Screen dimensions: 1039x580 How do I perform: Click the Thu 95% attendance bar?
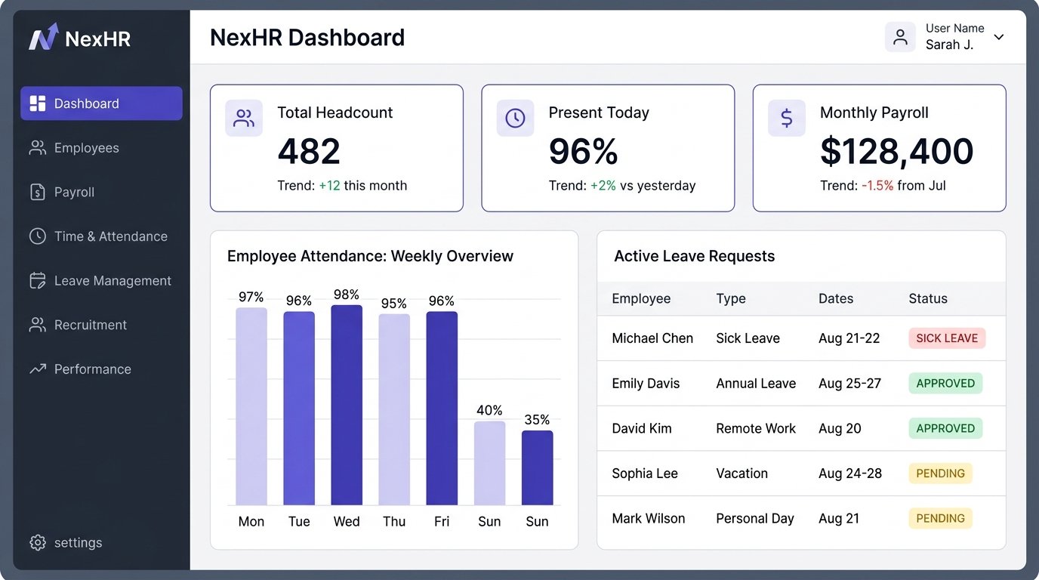tap(394, 409)
